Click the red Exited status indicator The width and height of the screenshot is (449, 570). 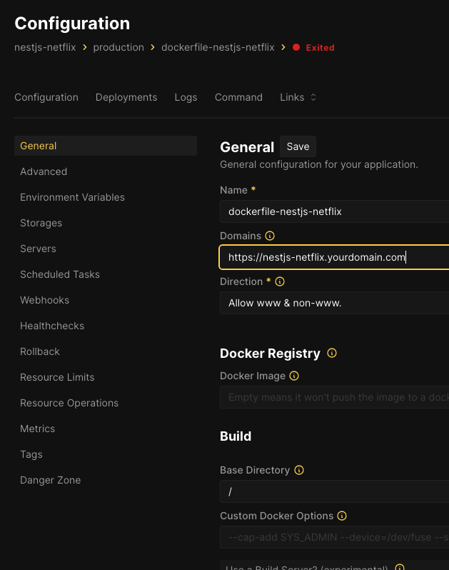313,48
